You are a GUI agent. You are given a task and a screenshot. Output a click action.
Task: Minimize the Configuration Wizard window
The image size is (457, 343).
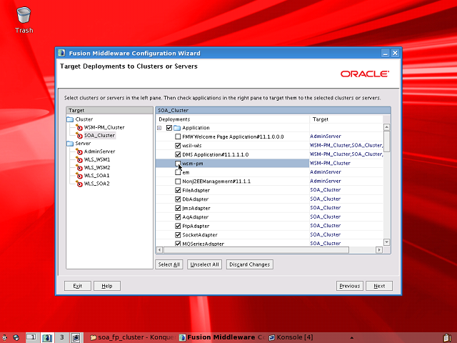[386, 53]
